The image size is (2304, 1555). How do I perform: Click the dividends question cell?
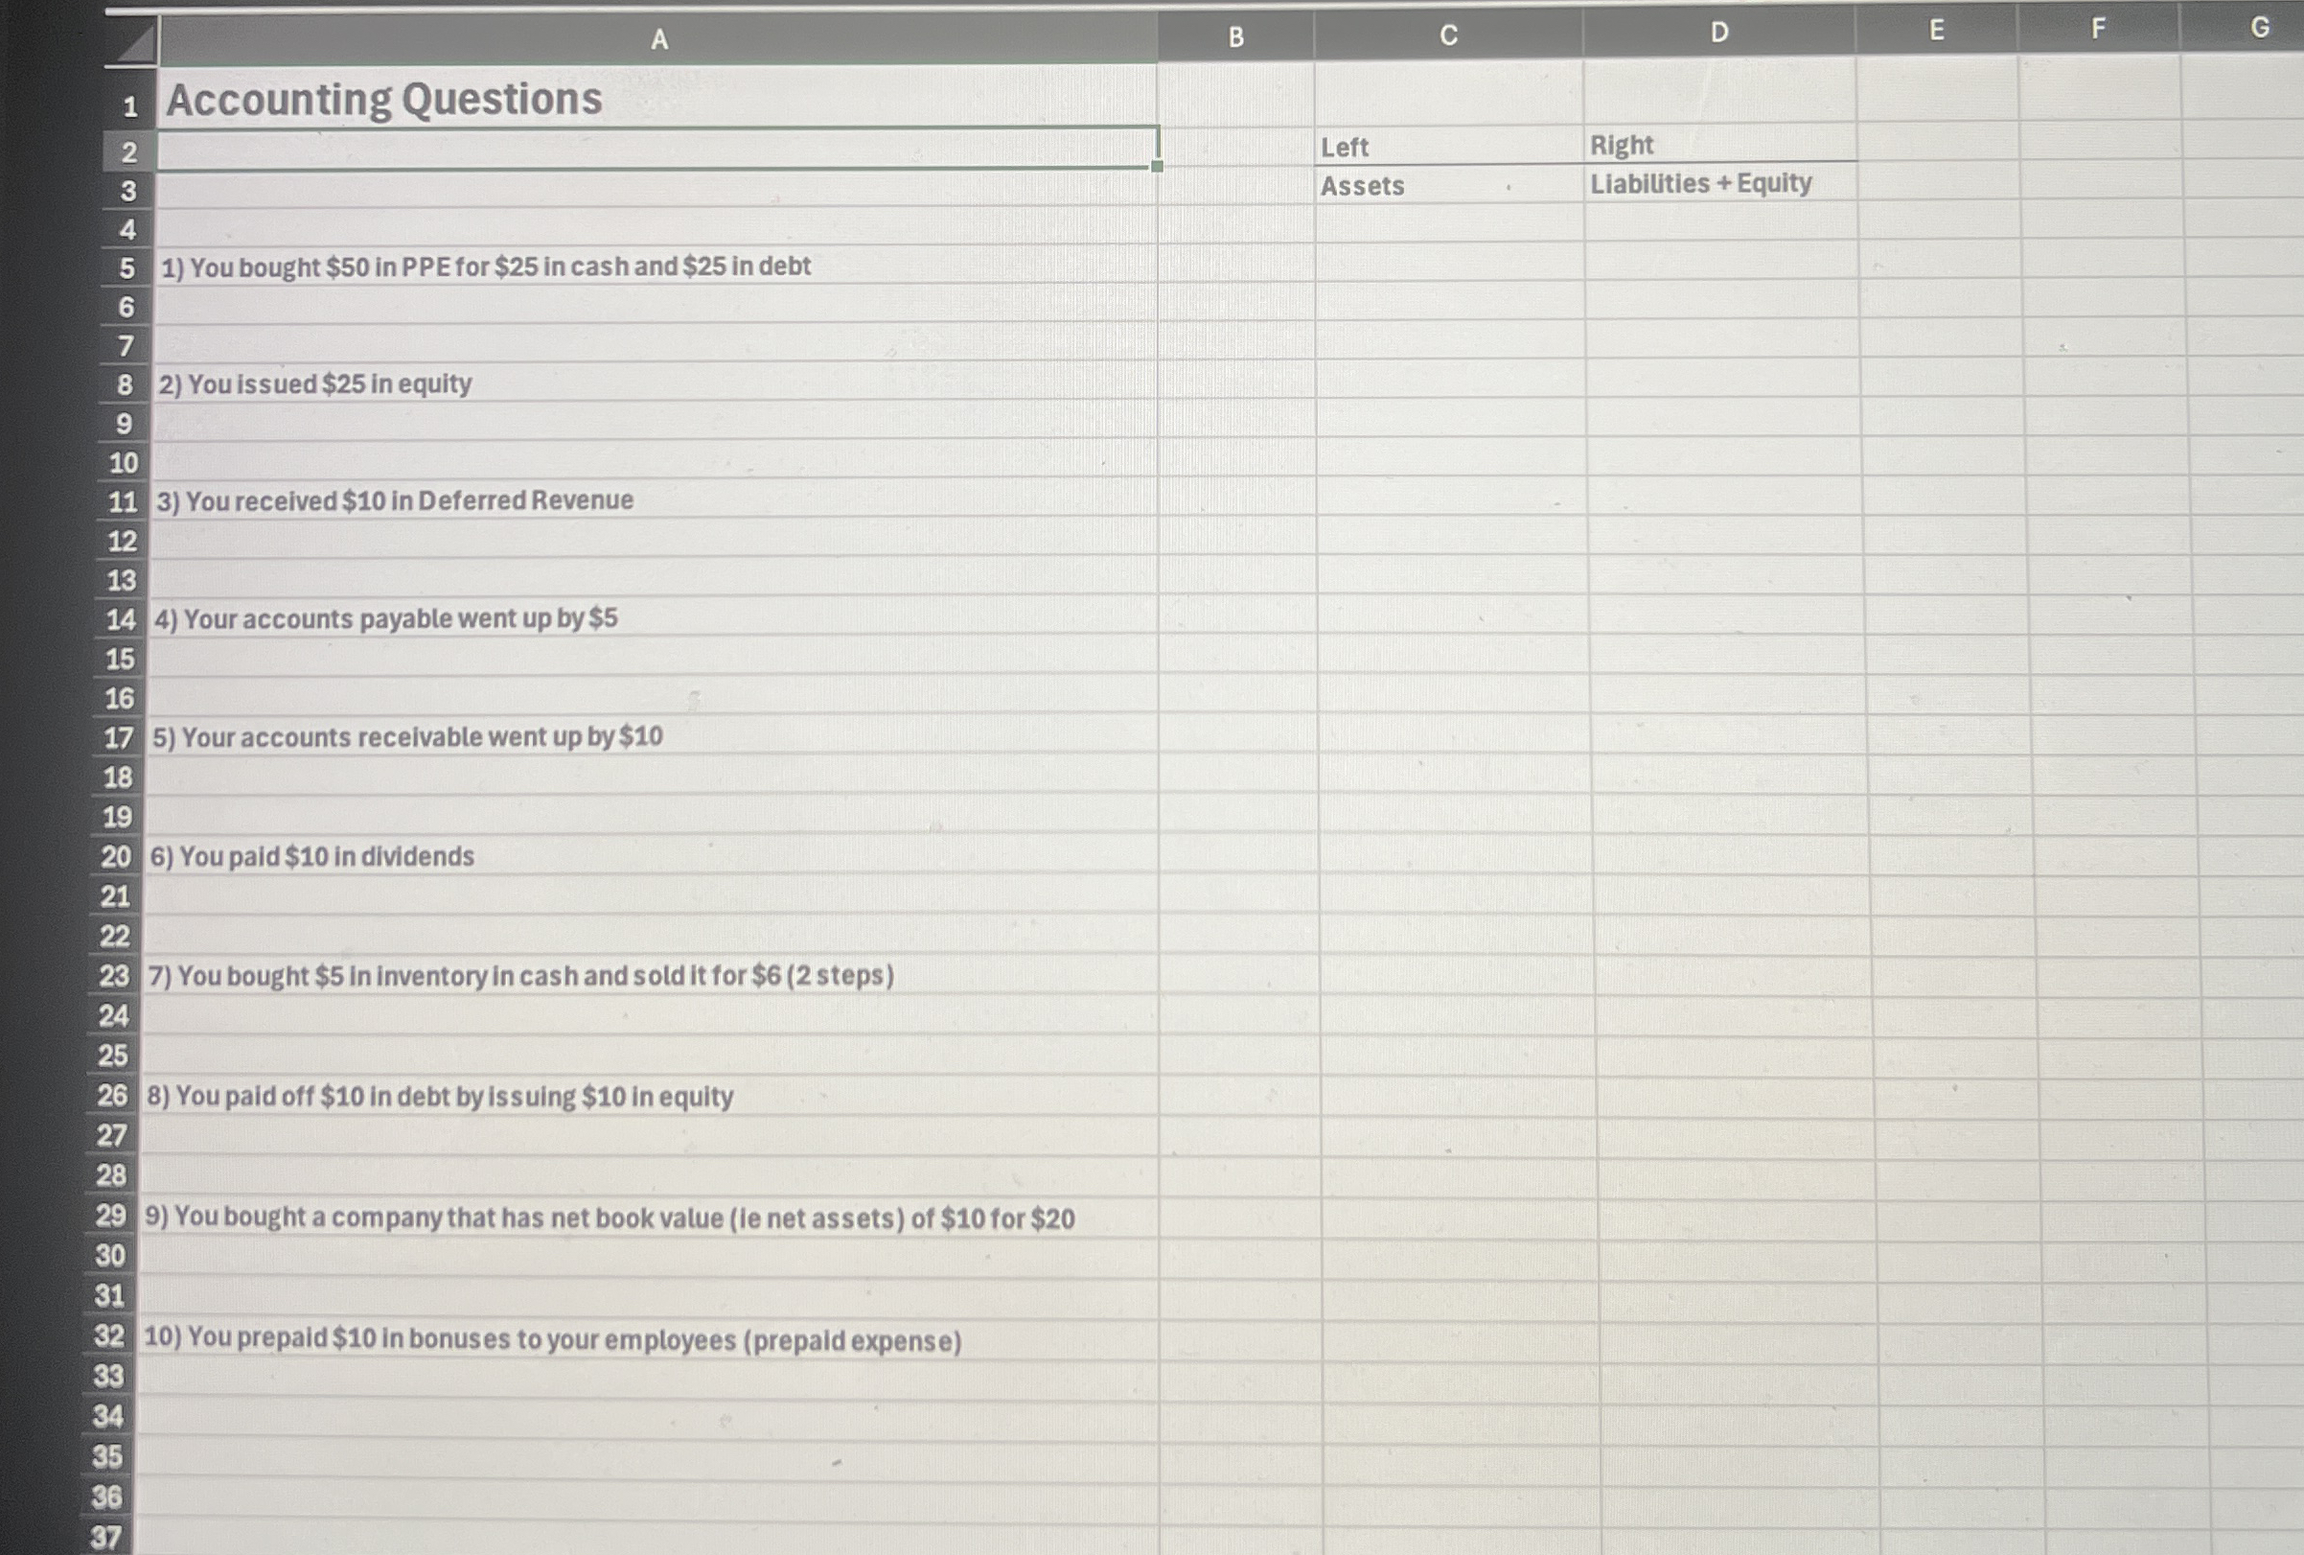[x=312, y=856]
